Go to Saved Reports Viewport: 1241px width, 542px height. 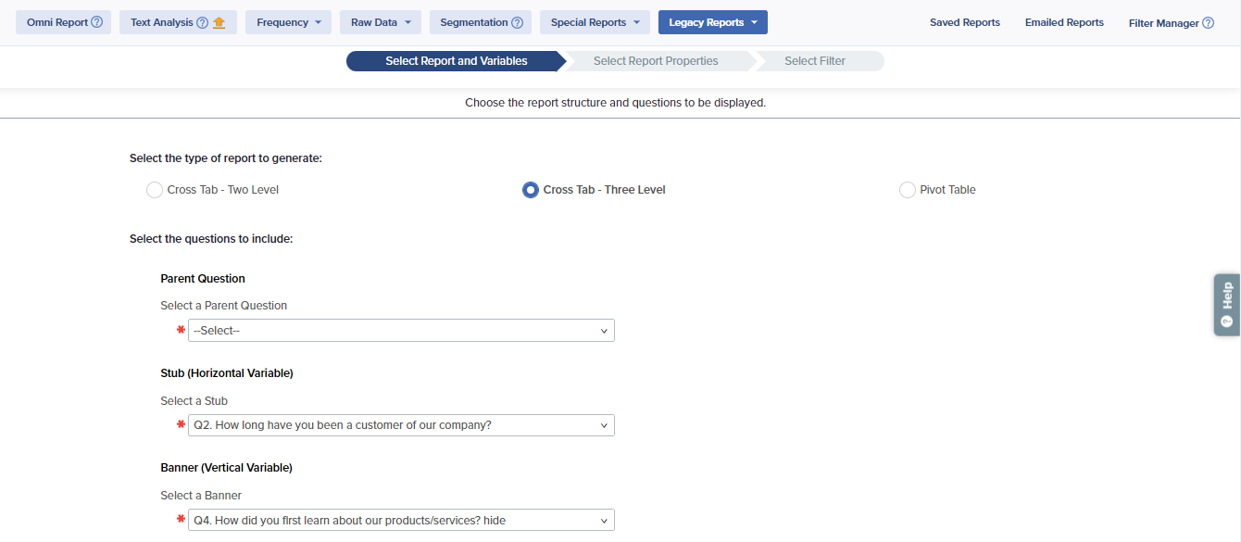pyautogui.click(x=965, y=22)
